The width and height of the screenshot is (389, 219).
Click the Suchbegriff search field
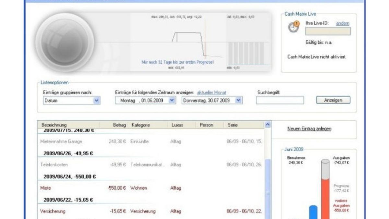click(x=280, y=101)
